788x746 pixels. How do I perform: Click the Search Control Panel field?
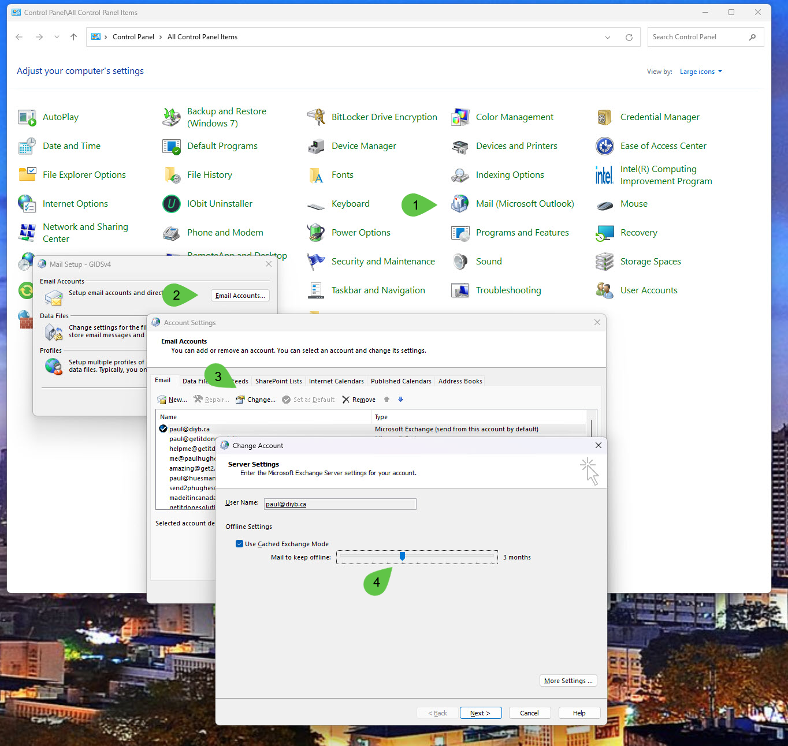[x=706, y=37]
